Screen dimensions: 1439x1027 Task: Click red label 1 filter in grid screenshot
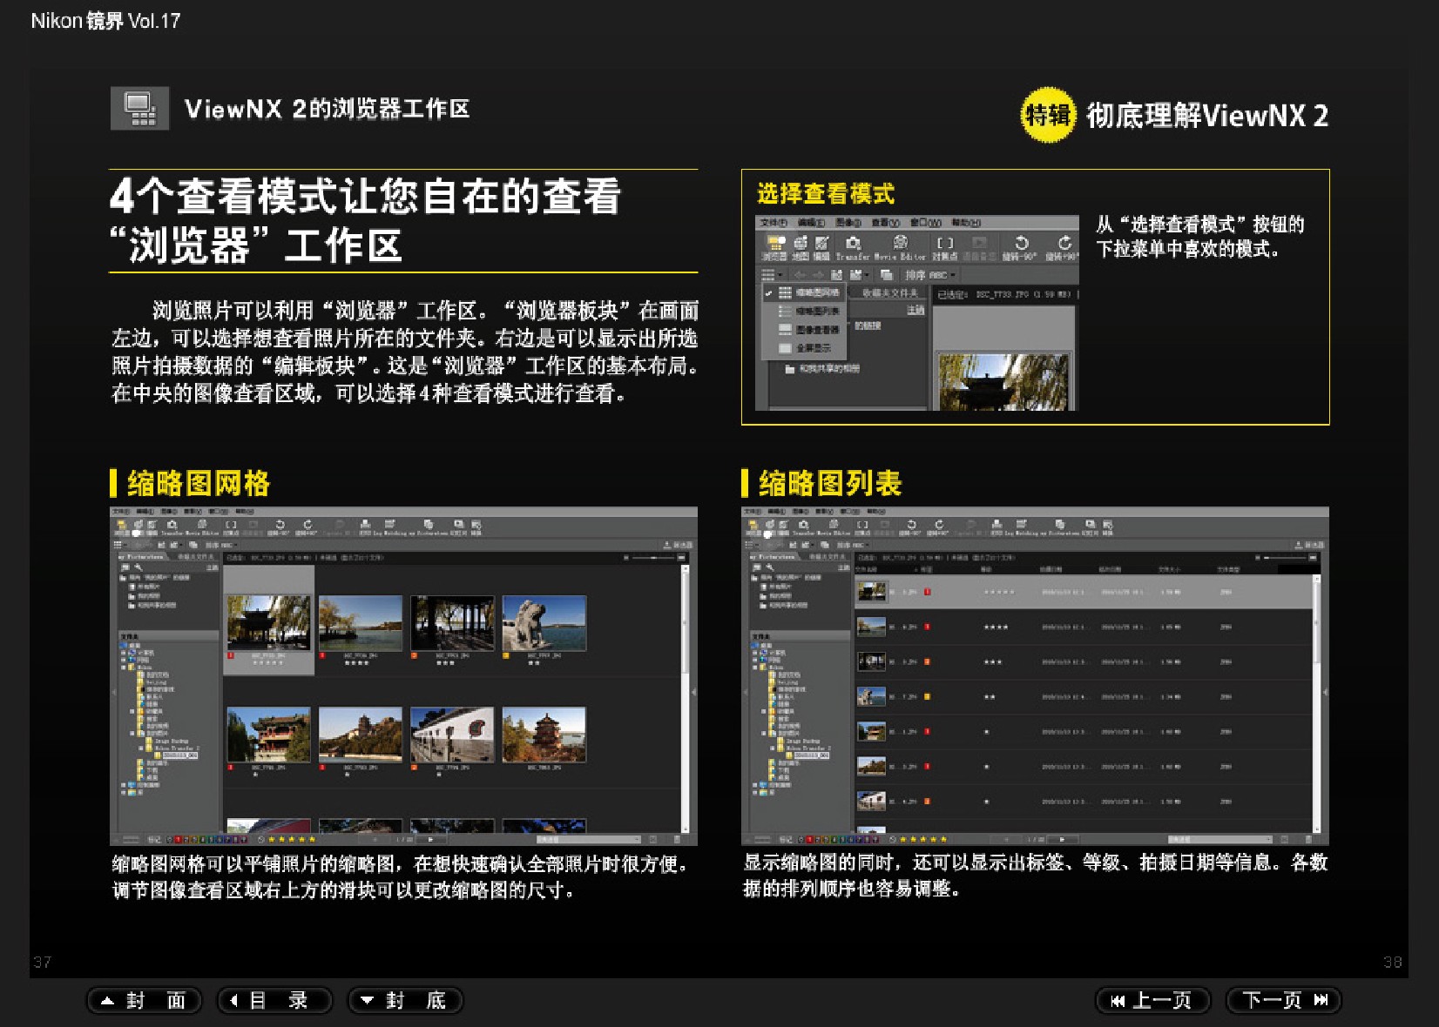(179, 840)
